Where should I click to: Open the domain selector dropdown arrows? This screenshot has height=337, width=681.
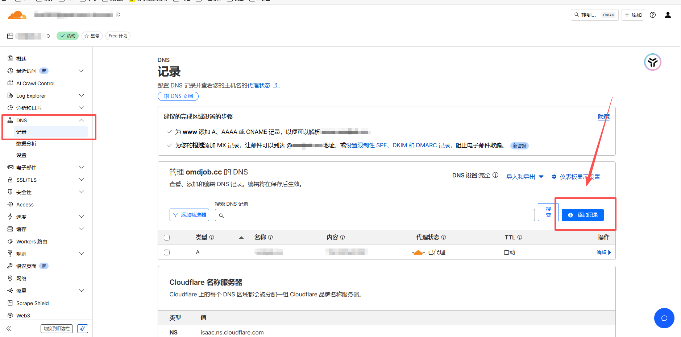tap(48, 36)
